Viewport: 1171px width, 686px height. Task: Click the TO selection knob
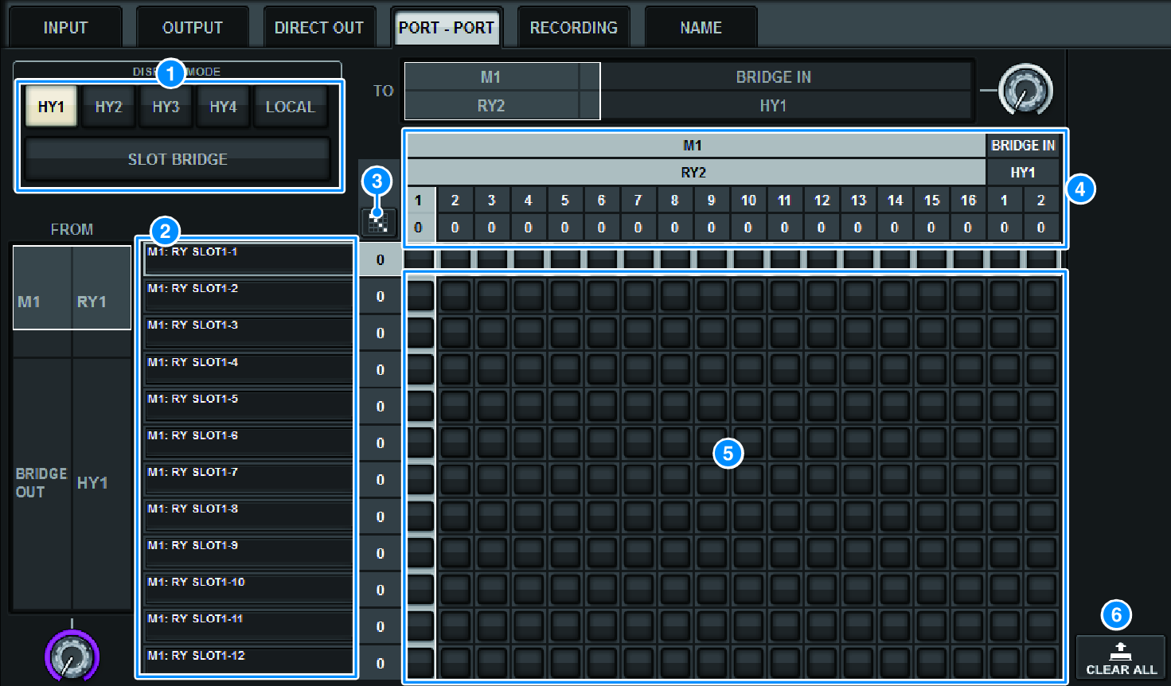click(1025, 90)
